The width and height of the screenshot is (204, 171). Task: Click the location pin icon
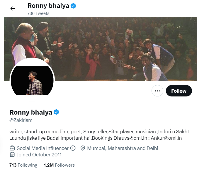coord(83,148)
